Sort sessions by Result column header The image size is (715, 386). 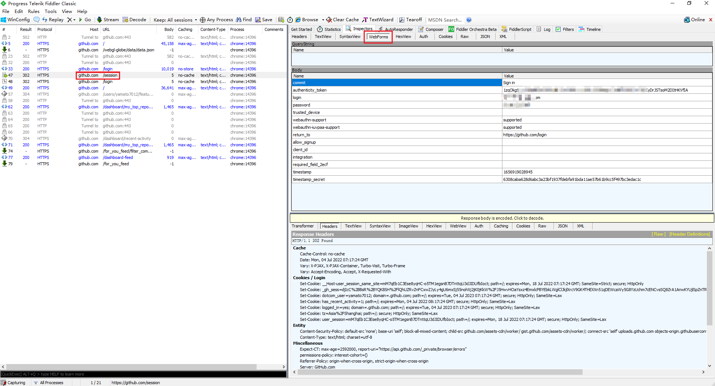pos(26,29)
